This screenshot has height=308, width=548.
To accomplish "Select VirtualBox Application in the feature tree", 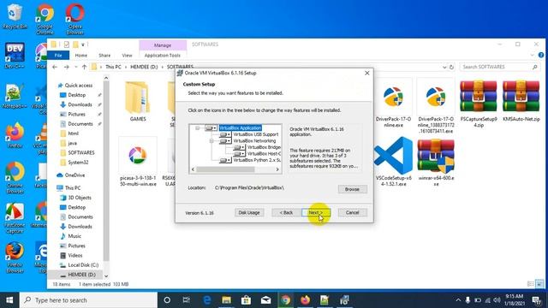I will pos(241,128).
